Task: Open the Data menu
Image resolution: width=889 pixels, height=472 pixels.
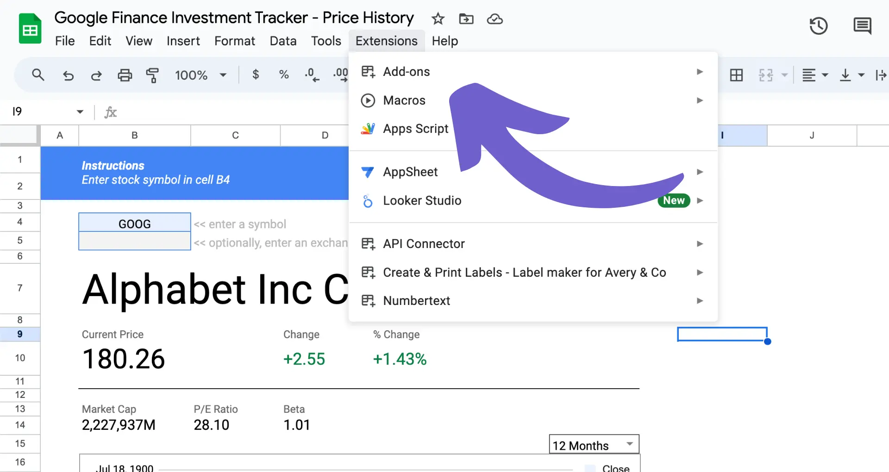Action: coord(283,41)
